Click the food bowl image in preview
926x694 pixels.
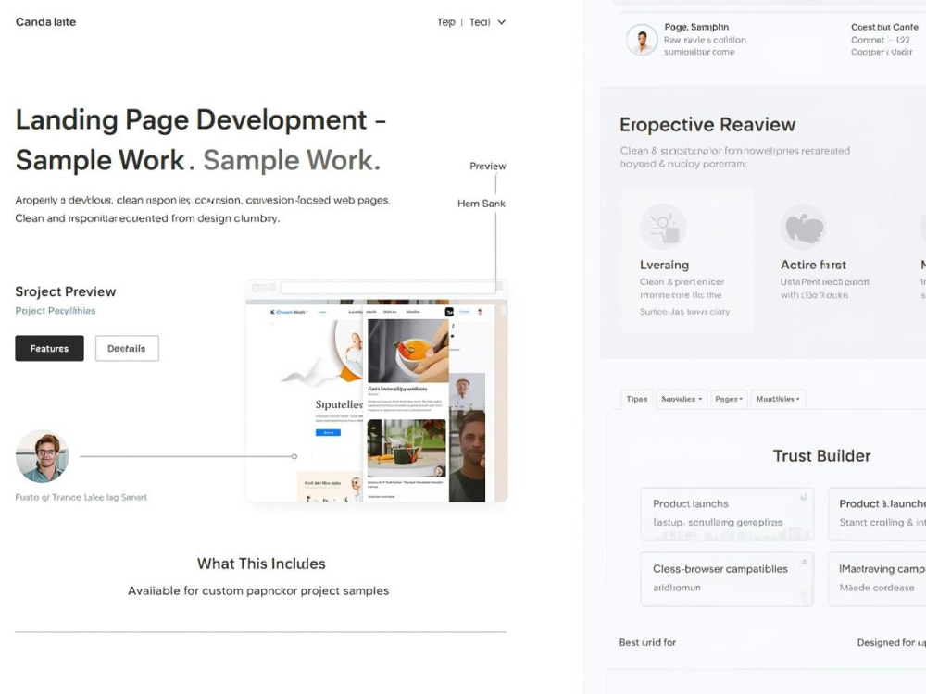coord(408,351)
